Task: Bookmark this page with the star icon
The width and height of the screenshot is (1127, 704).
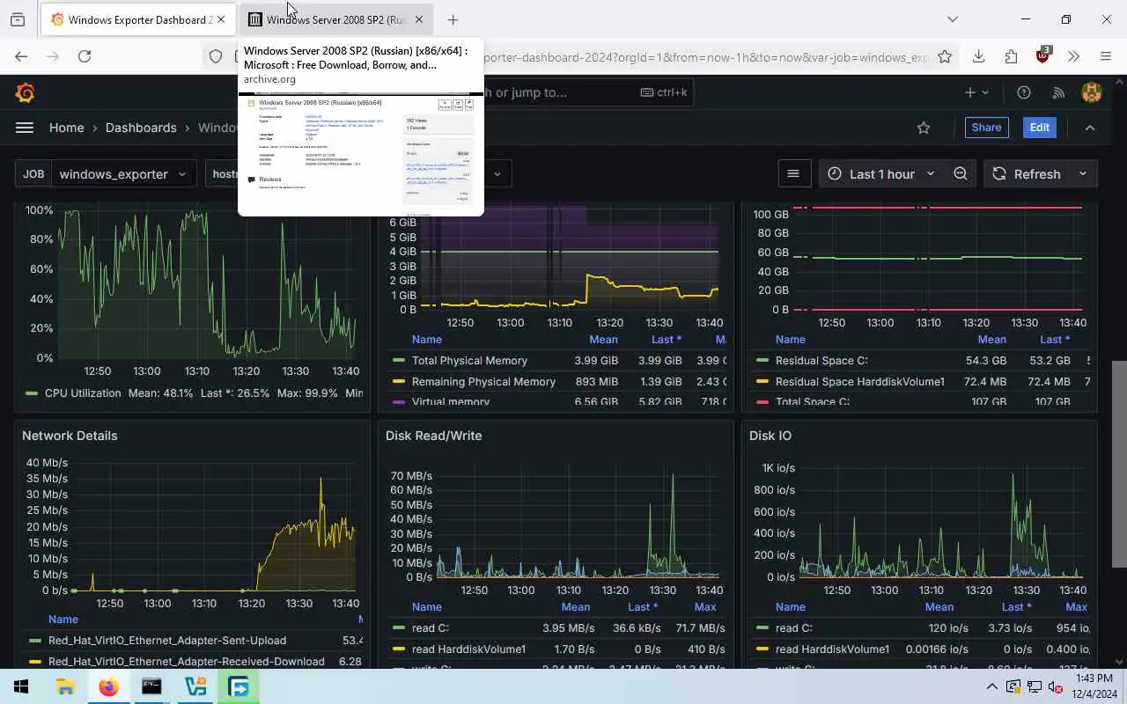Action: coord(945,56)
